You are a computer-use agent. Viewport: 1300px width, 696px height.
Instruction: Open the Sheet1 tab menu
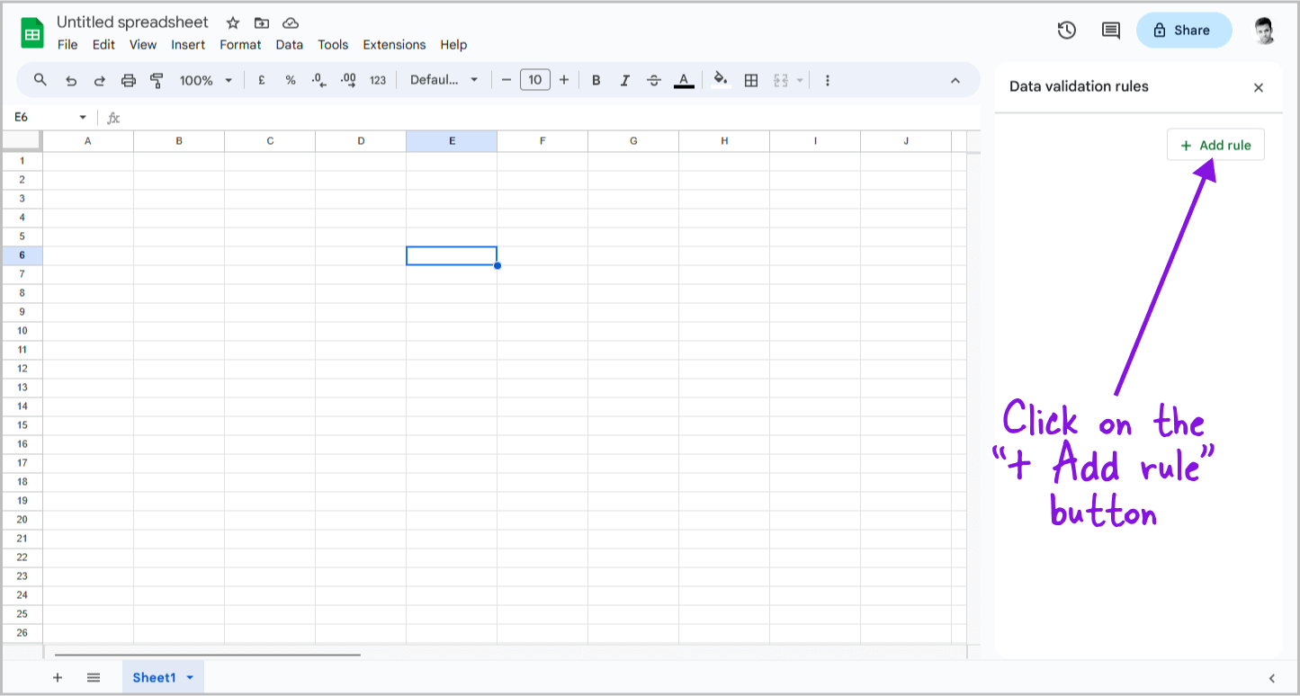(x=190, y=677)
